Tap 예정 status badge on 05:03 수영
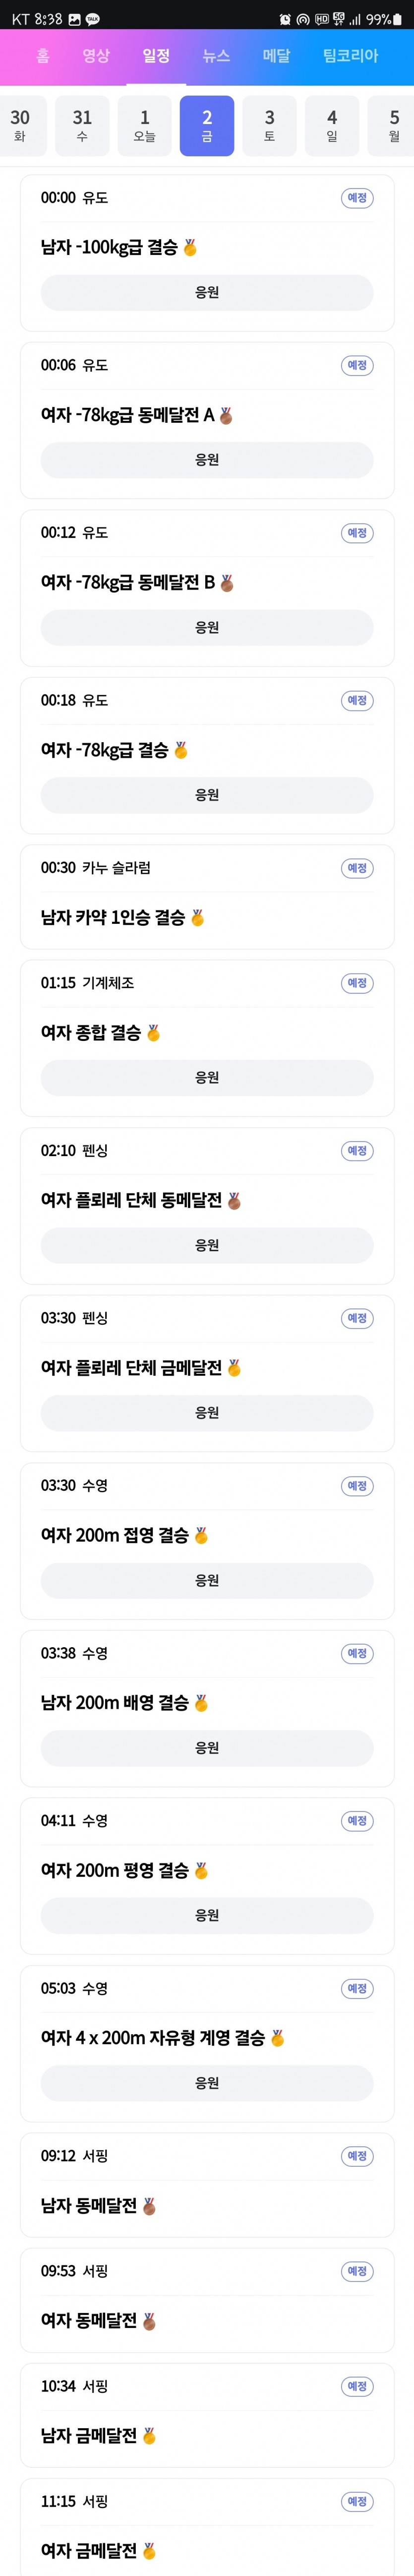The width and height of the screenshot is (414, 2576). pyautogui.click(x=357, y=1988)
